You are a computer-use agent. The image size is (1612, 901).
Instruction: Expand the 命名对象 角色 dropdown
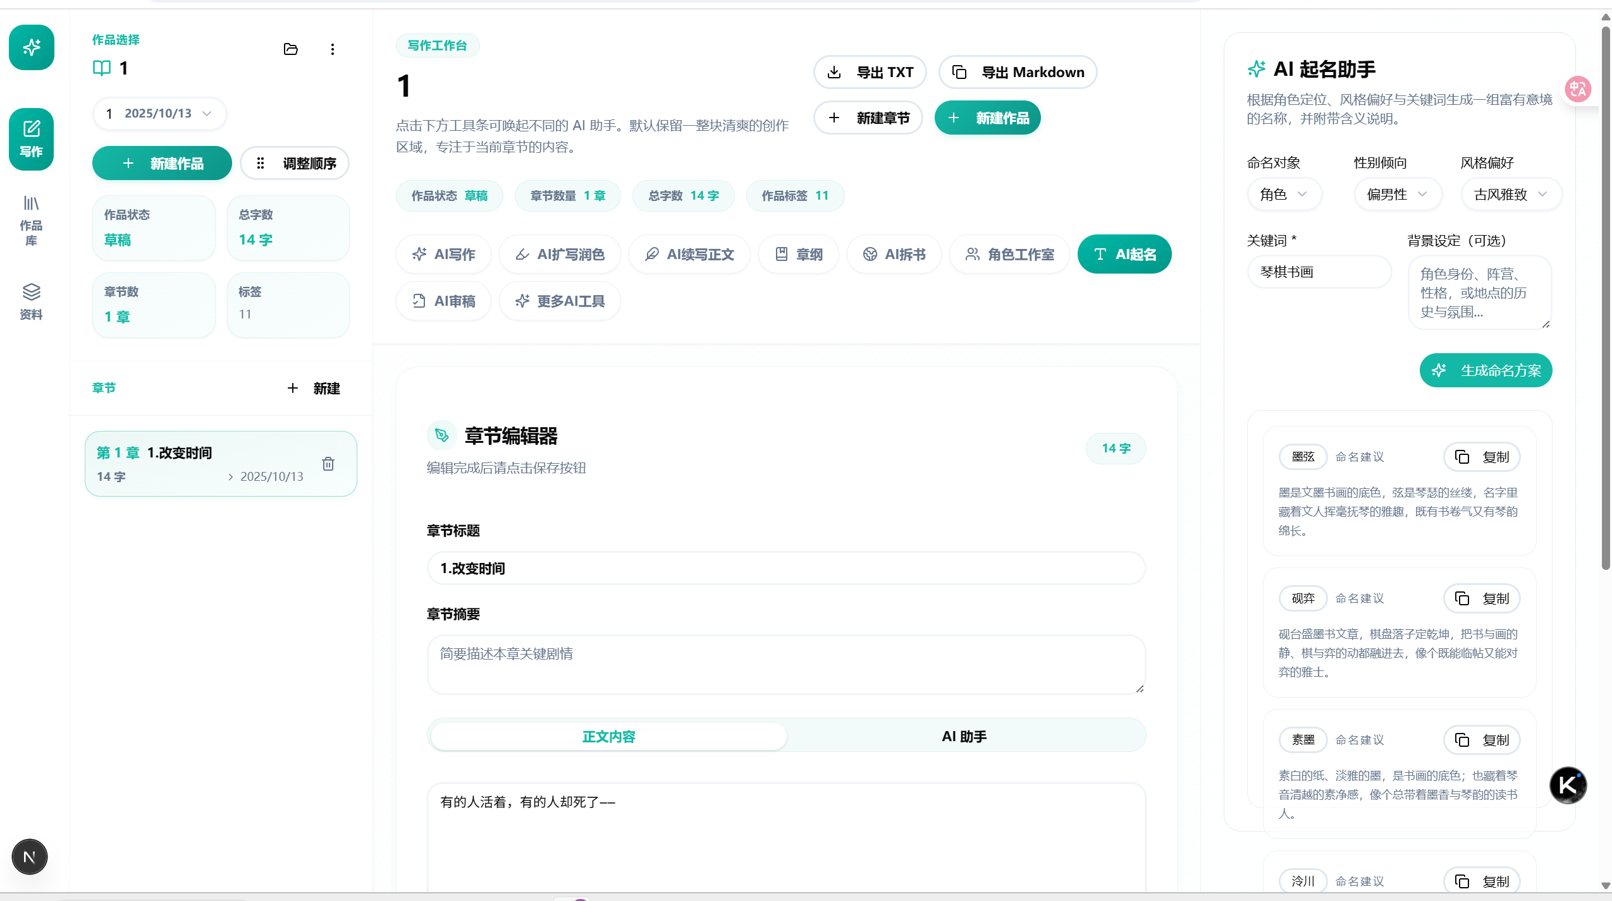pyautogui.click(x=1284, y=195)
